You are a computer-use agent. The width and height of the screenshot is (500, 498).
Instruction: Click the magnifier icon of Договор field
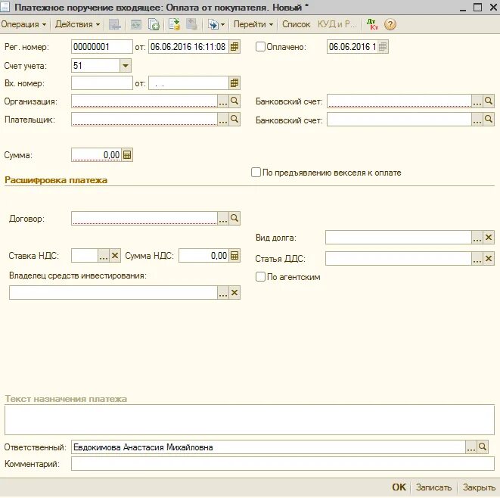click(x=234, y=219)
